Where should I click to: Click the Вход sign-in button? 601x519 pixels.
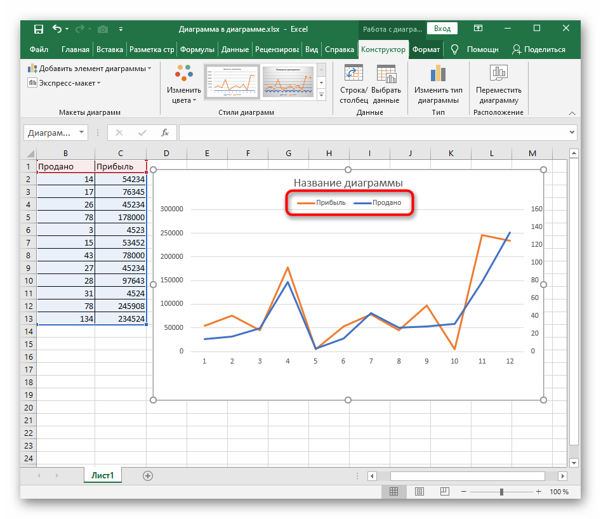442,29
